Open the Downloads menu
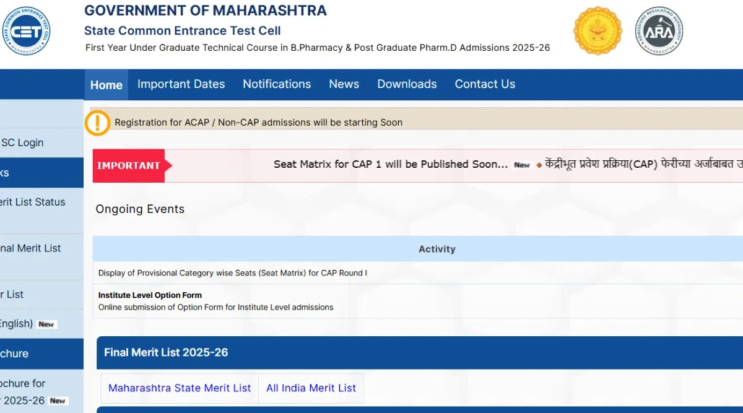743x413 pixels. click(x=407, y=84)
